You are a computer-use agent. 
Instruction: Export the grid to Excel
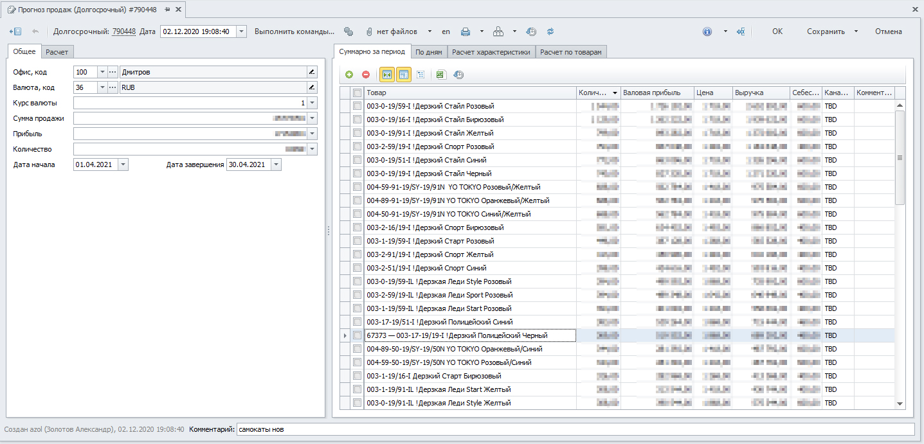click(440, 75)
